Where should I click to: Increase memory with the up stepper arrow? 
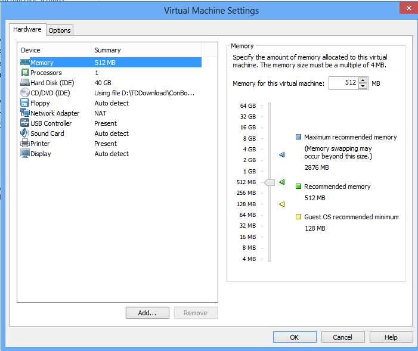point(363,80)
